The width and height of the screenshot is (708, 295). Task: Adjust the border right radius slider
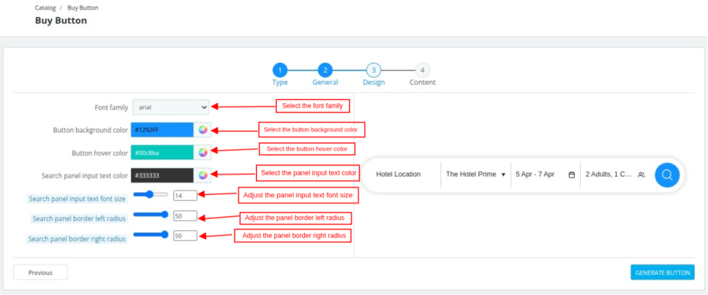tap(151, 234)
